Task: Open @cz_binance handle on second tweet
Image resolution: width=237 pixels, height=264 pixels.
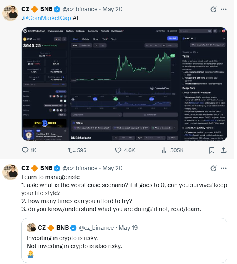Action: [80, 168]
